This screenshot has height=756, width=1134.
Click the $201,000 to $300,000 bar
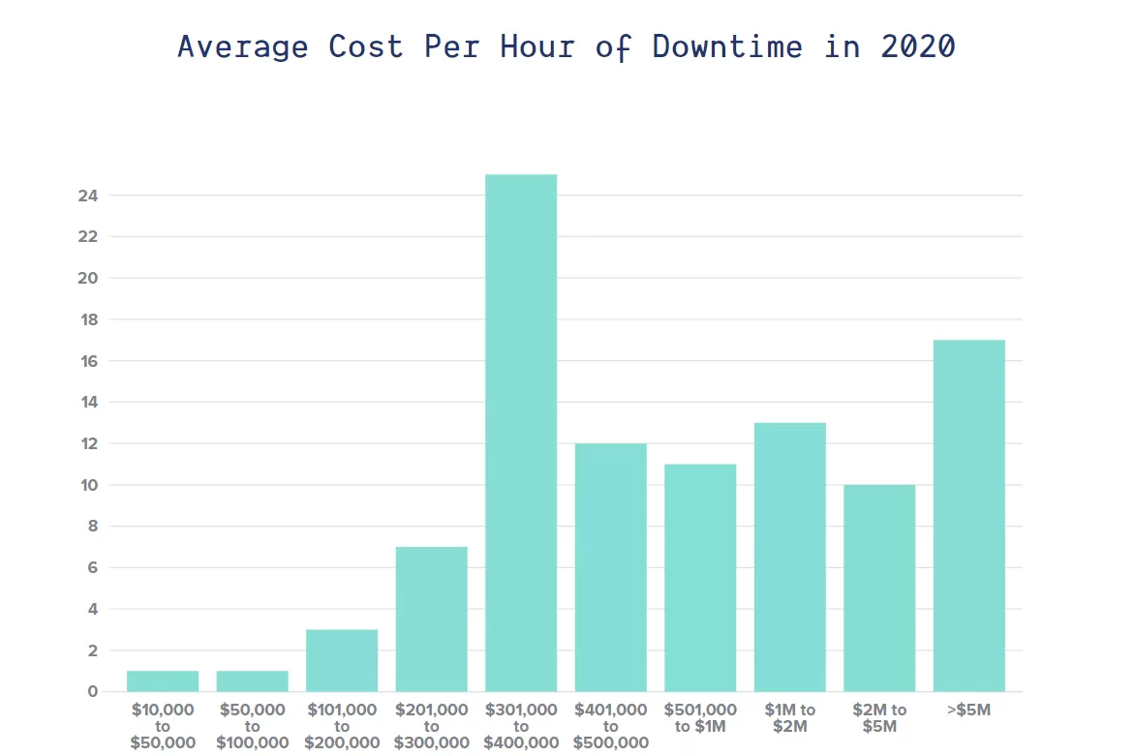(432, 620)
